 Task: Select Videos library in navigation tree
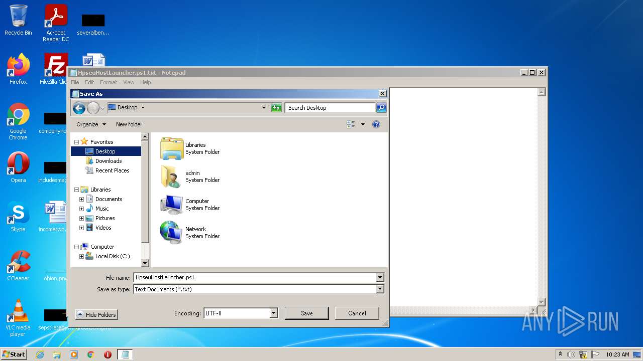click(103, 228)
